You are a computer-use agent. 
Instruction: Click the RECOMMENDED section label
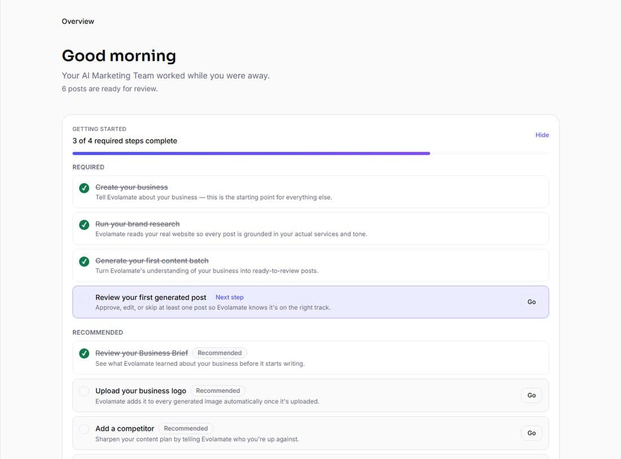click(x=98, y=333)
